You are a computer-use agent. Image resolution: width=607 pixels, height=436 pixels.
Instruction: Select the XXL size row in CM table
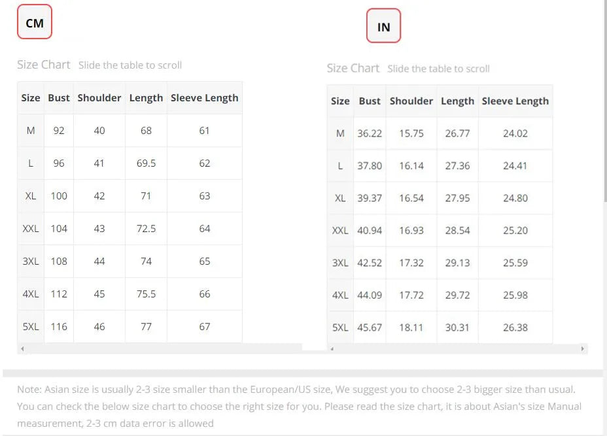click(31, 229)
